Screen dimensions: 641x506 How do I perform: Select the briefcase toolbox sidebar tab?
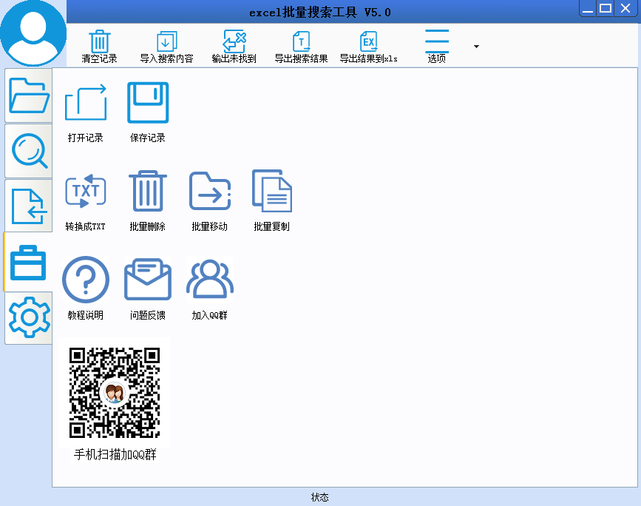point(28,262)
